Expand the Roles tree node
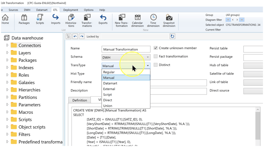The height and width of the screenshot is (147, 264). [7, 75]
